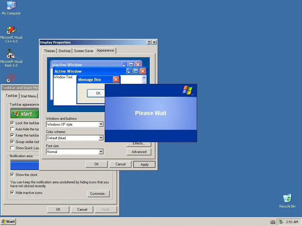This screenshot has height=226, width=302.
Task: Switch to the Start Menu tab
Action: tap(29, 96)
